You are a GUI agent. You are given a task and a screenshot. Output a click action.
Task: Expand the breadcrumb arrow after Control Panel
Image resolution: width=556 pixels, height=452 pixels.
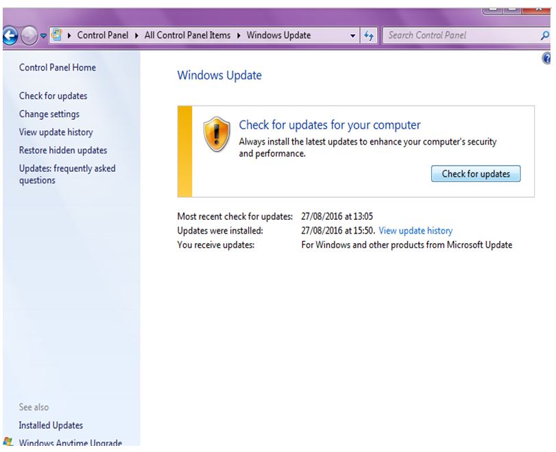pyautogui.click(x=138, y=36)
